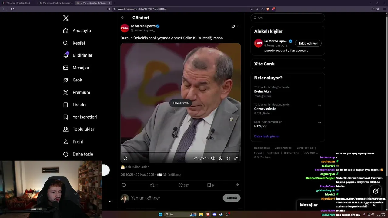Open the post's three-dot more menu
The height and width of the screenshot is (218, 388).
(239, 26)
